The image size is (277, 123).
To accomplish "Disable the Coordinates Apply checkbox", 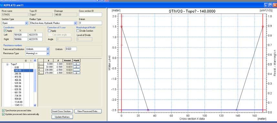I will (x=5, y=31).
